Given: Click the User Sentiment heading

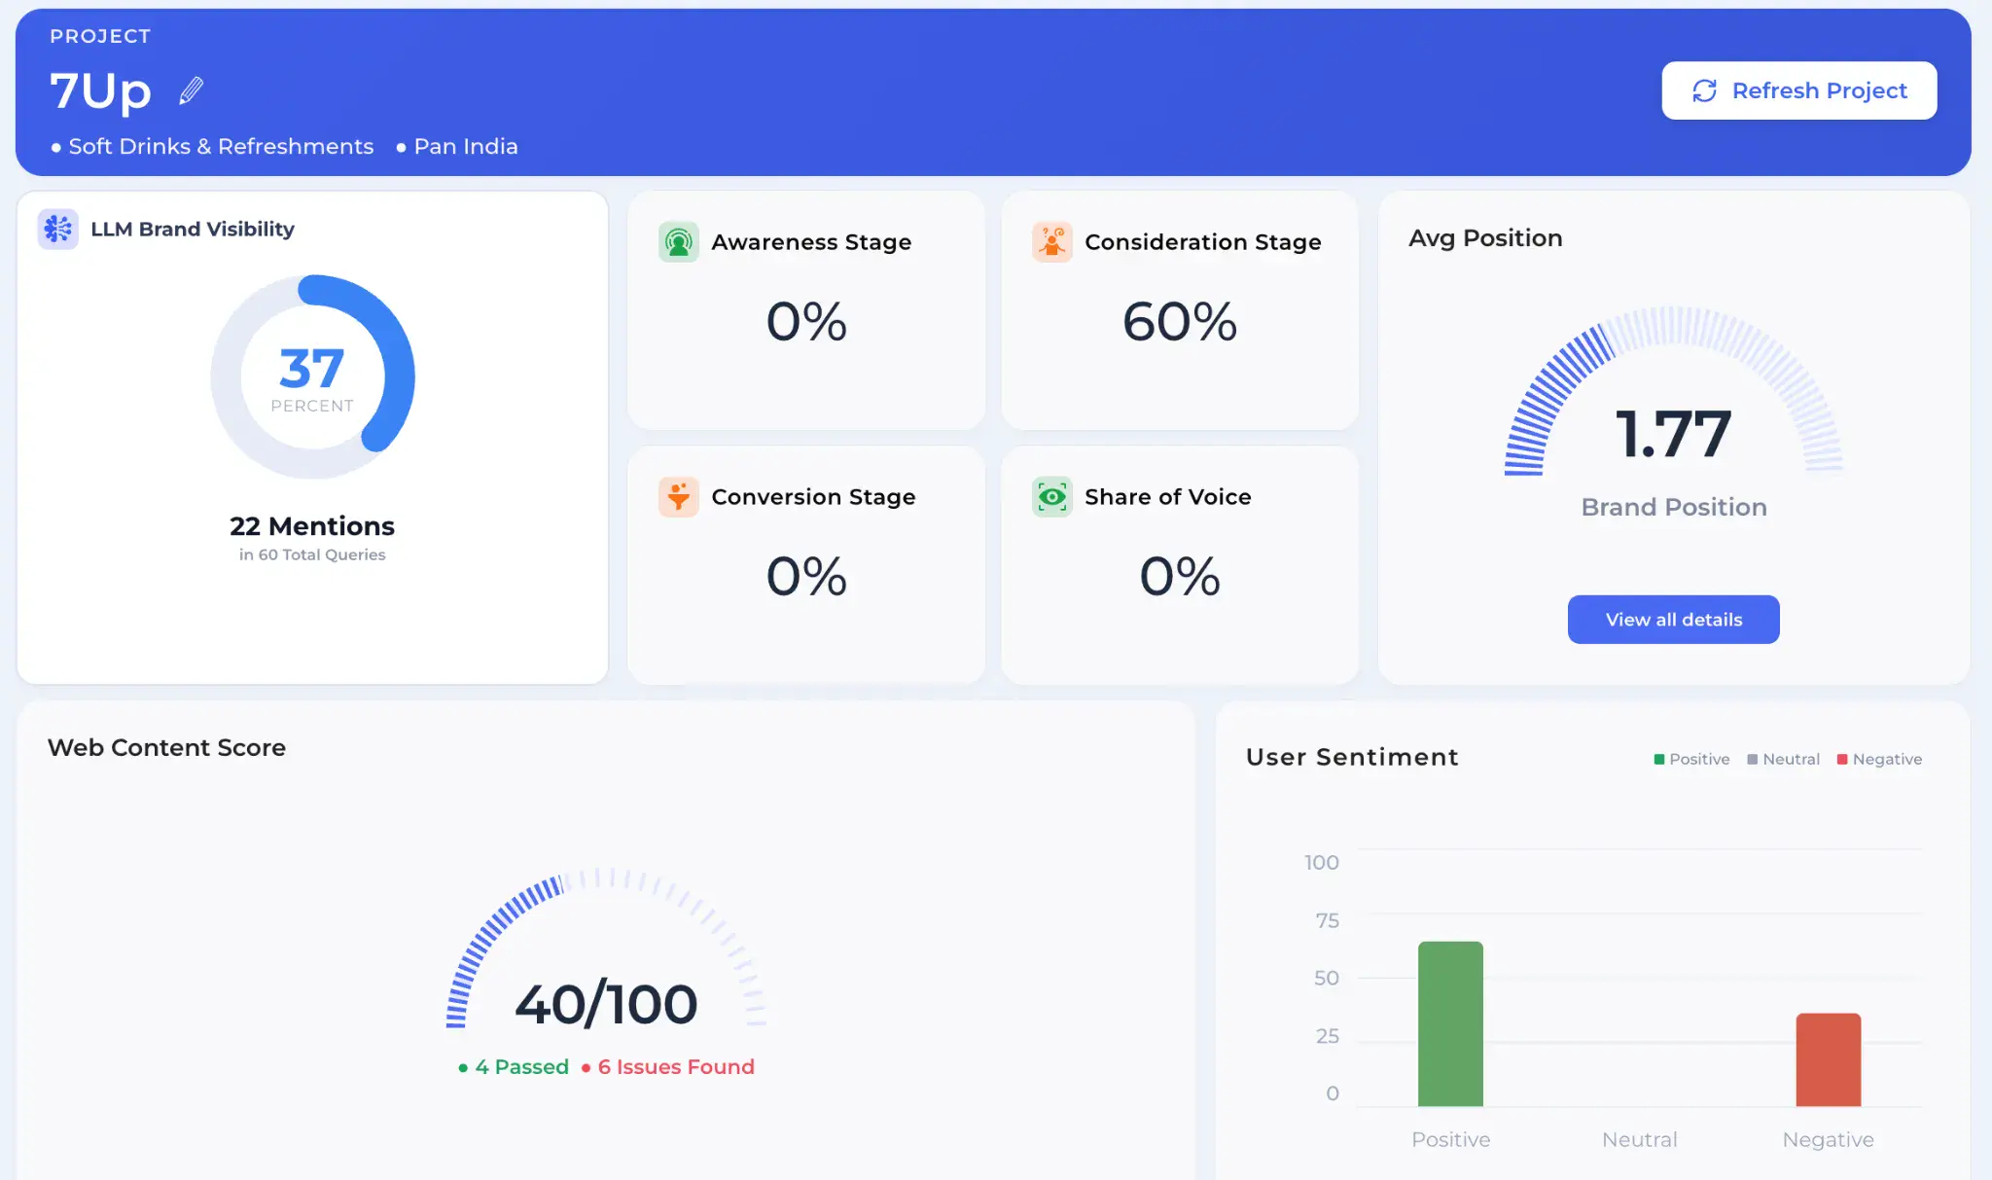Looking at the screenshot, I should pyautogui.click(x=1352, y=757).
